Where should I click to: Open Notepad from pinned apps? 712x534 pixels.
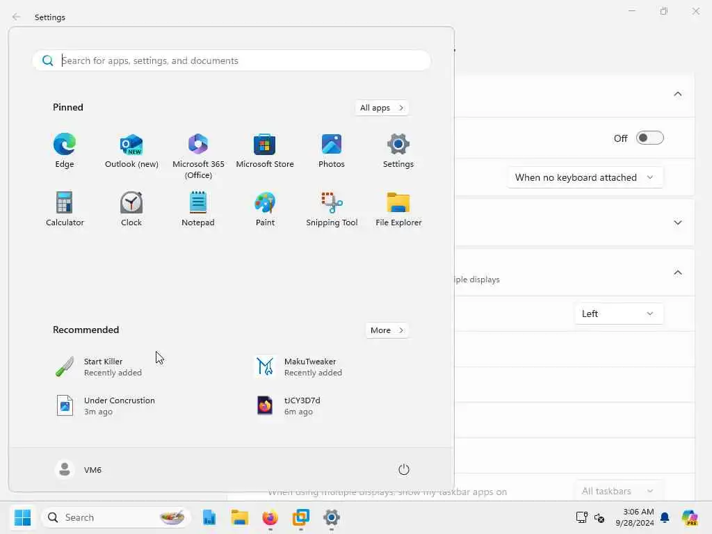pos(198,209)
